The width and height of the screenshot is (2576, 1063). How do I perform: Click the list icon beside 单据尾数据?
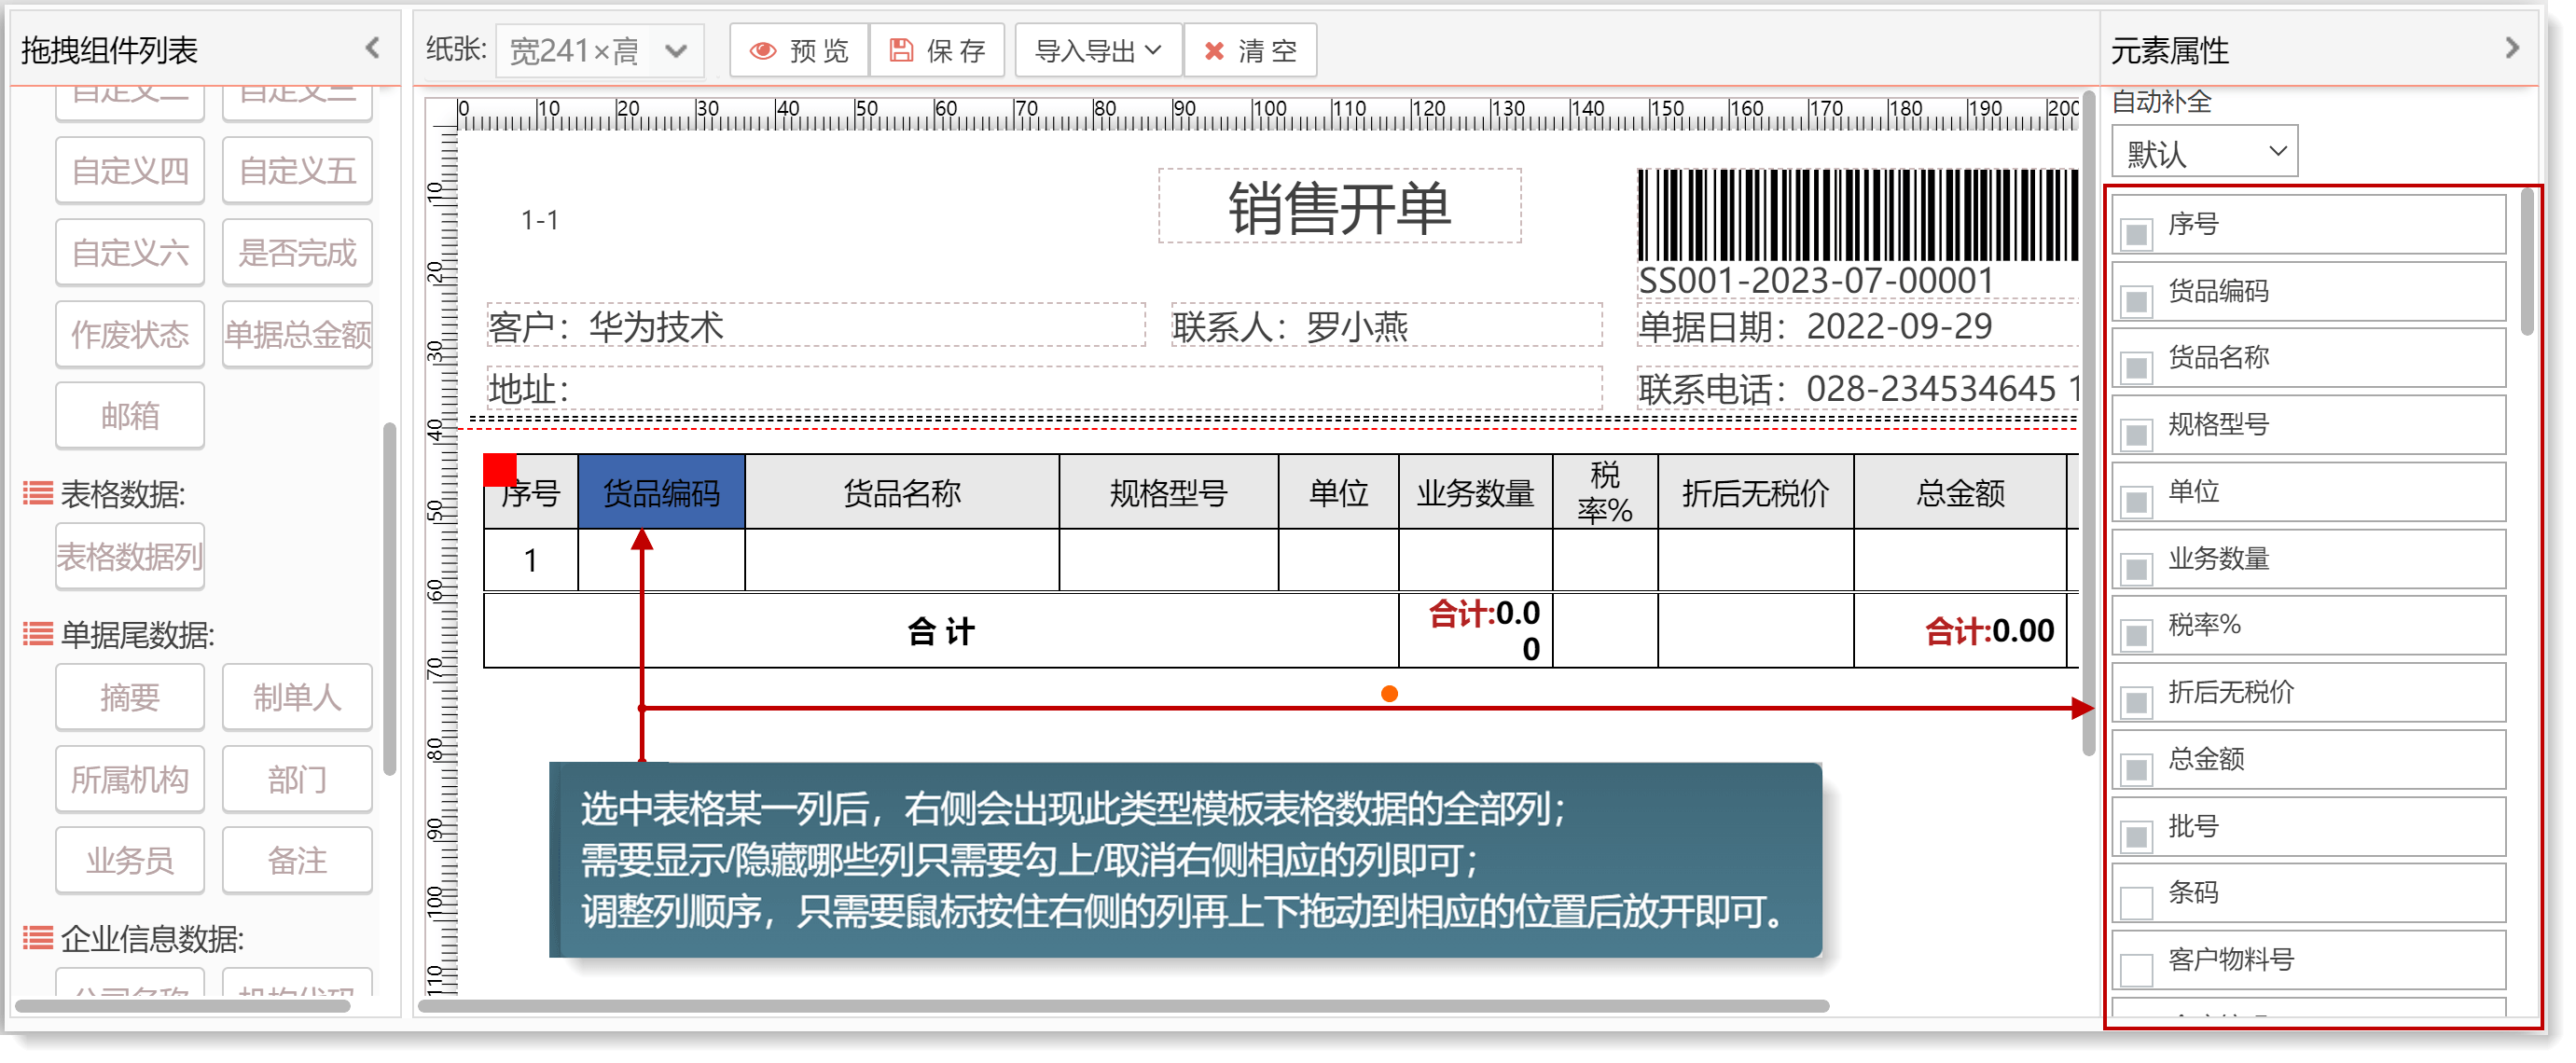click(38, 634)
